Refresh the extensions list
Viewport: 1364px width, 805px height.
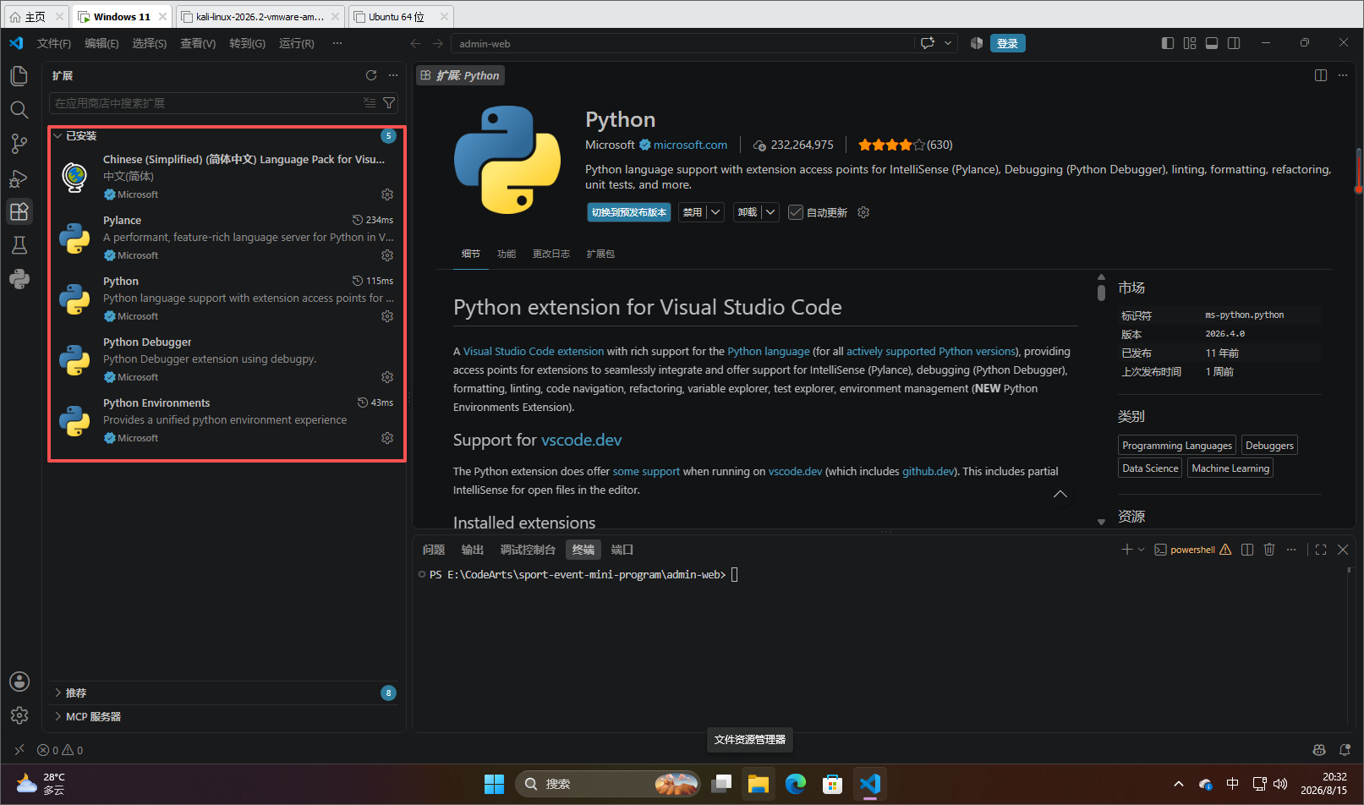coord(371,75)
